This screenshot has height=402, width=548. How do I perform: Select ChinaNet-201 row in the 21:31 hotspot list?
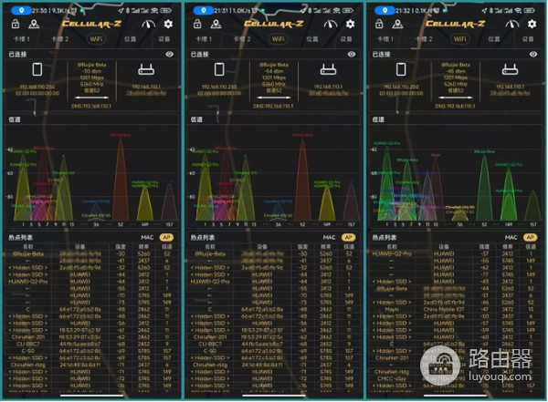(x=274, y=337)
